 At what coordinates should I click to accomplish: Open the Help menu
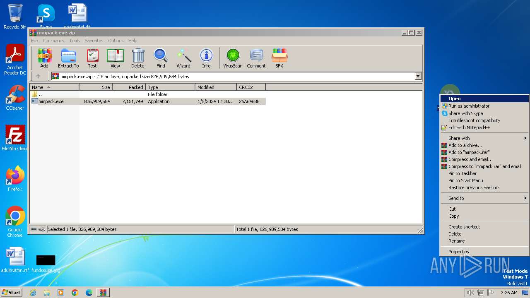click(132, 41)
